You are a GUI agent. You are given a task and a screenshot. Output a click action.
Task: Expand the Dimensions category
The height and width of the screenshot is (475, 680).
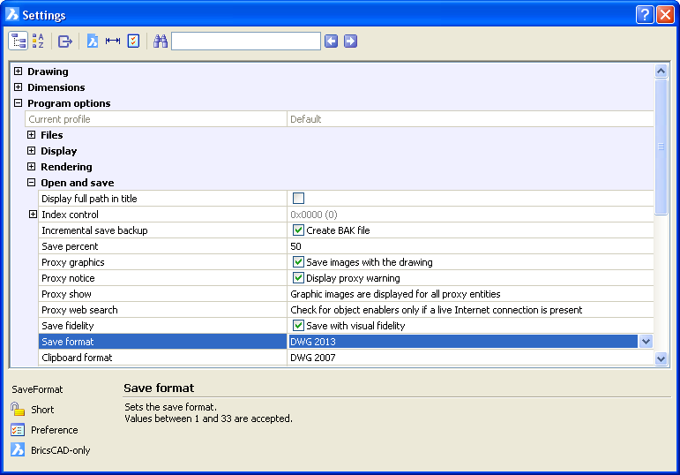(18, 87)
